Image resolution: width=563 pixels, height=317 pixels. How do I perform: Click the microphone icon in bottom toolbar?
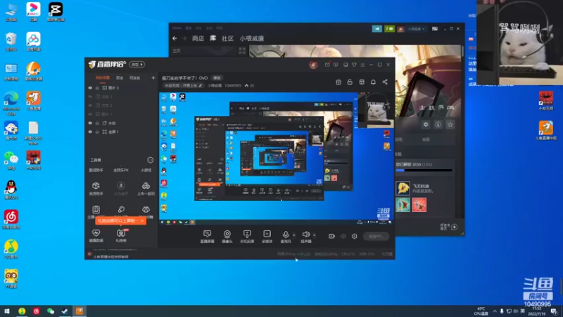[x=286, y=235]
